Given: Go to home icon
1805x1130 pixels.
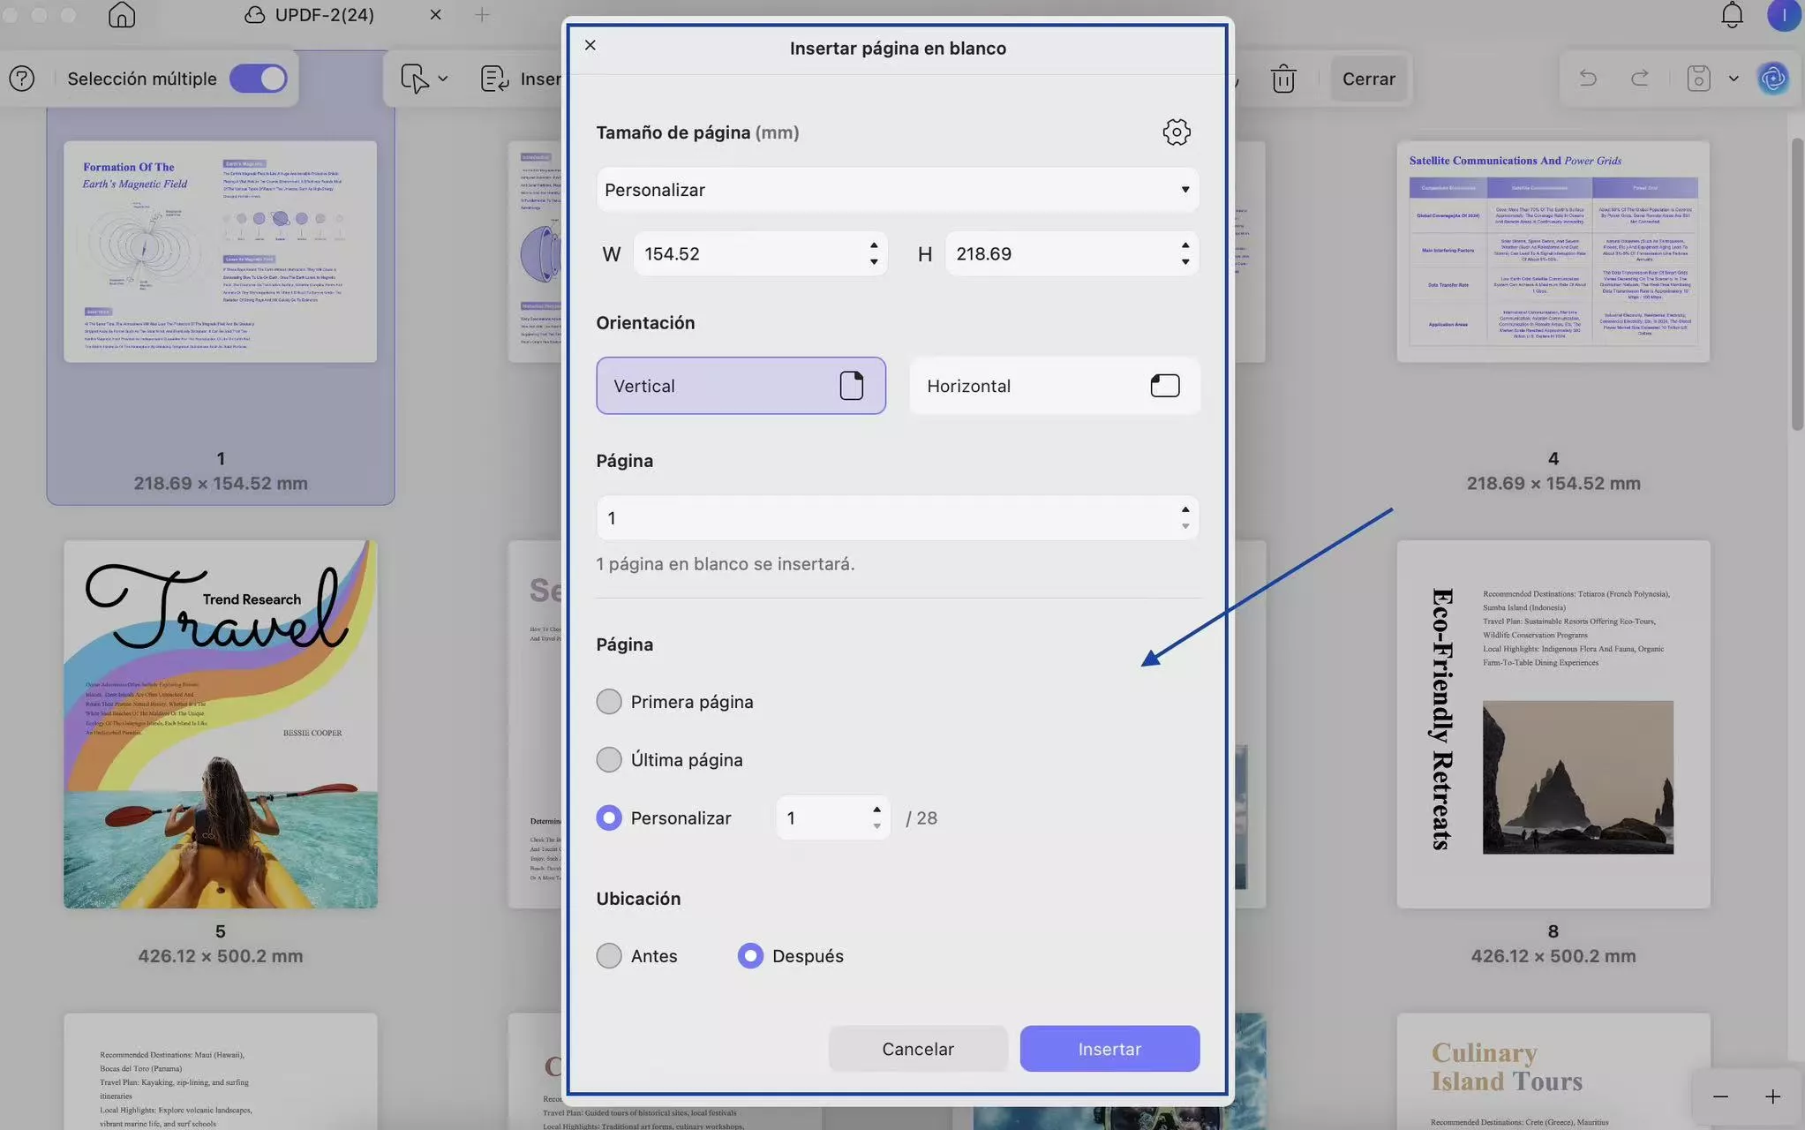Looking at the screenshot, I should coord(122,15).
